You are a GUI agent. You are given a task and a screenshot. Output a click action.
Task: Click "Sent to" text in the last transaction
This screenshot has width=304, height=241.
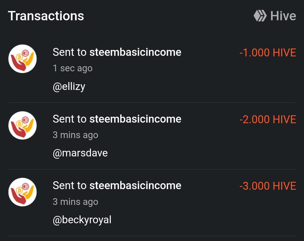[x=70, y=185]
